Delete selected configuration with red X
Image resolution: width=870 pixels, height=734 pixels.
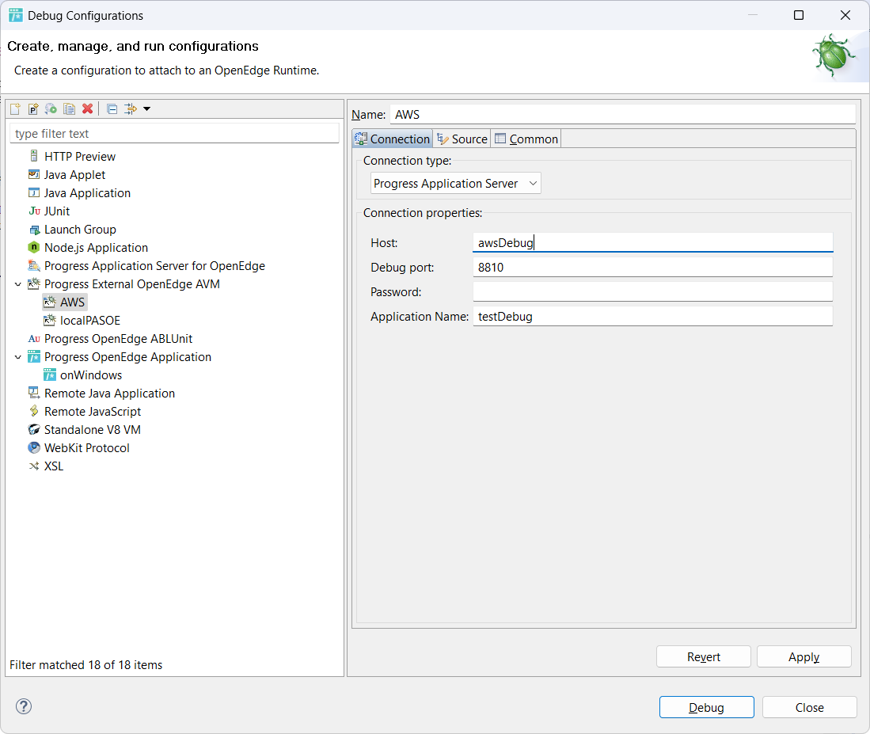click(87, 108)
